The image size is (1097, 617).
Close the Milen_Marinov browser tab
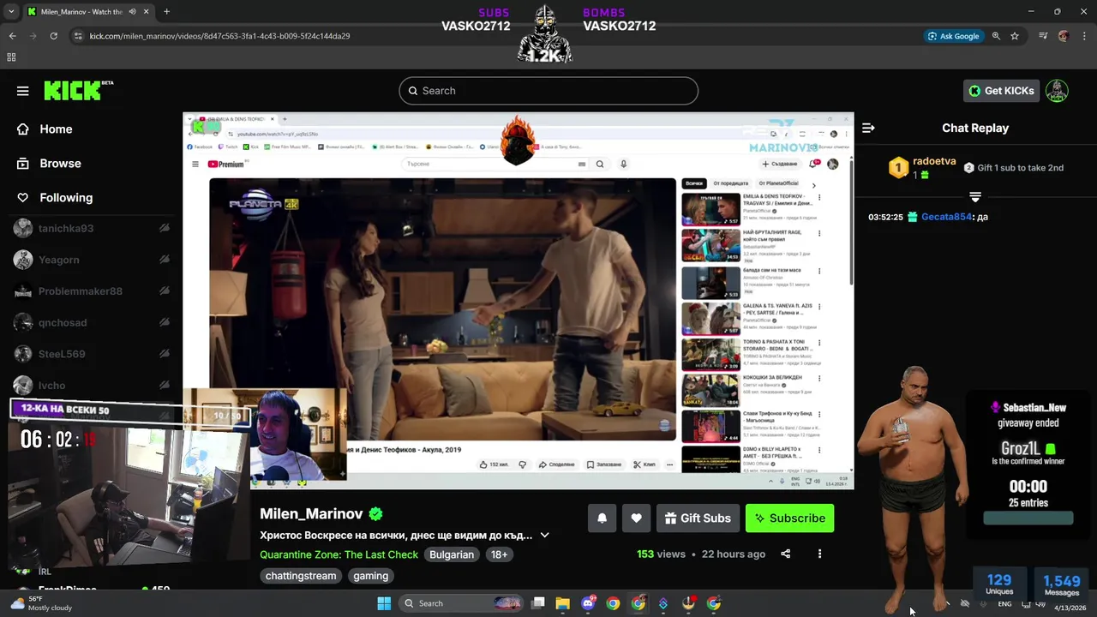(147, 12)
